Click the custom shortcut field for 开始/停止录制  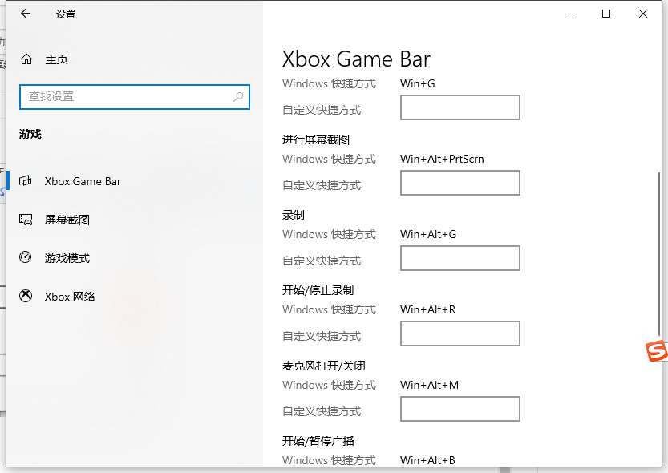click(x=460, y=334)
